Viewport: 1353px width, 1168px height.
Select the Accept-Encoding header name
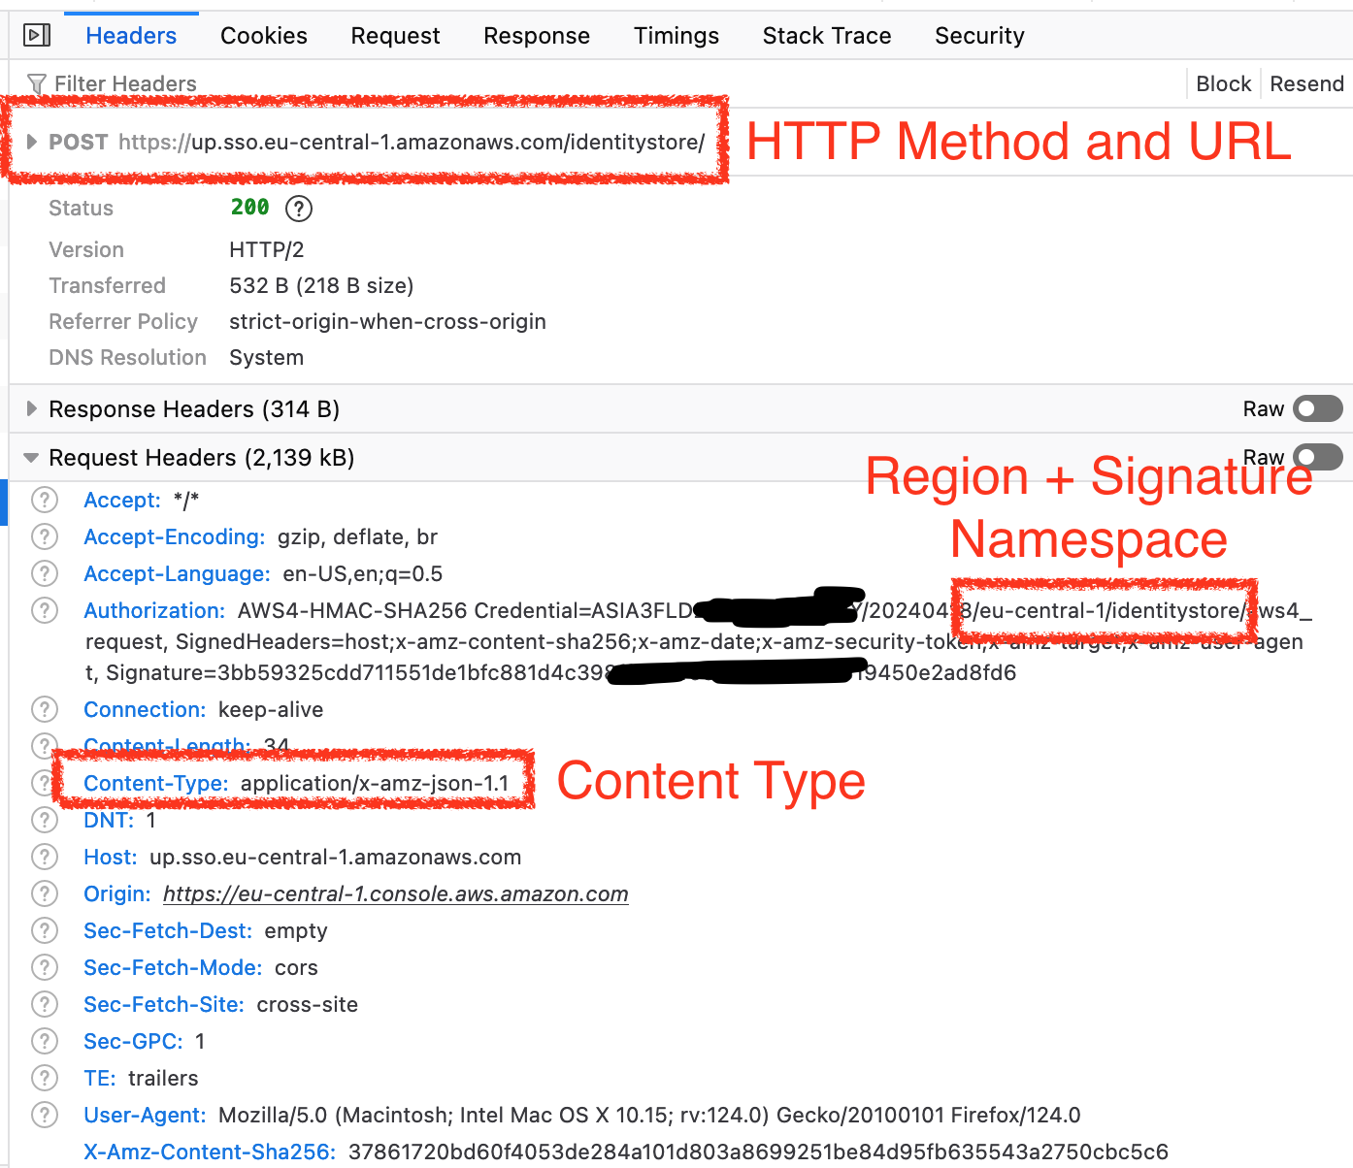[x=175, y=536]
